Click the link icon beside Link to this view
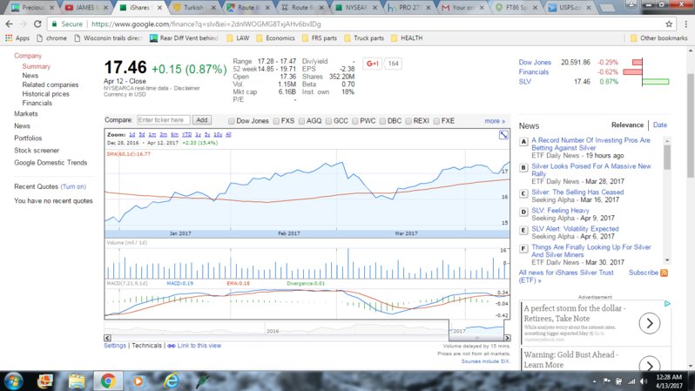 coord(171,346)
